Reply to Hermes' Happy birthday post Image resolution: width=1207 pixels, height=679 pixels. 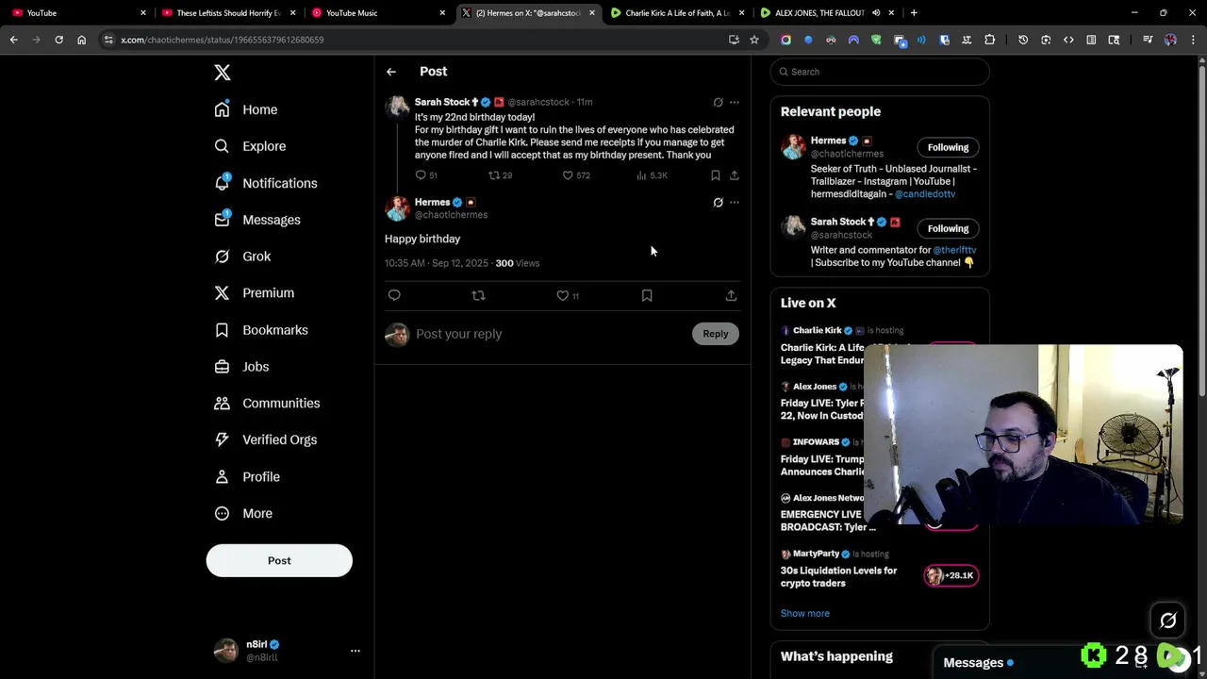click(x=394, y=295)
